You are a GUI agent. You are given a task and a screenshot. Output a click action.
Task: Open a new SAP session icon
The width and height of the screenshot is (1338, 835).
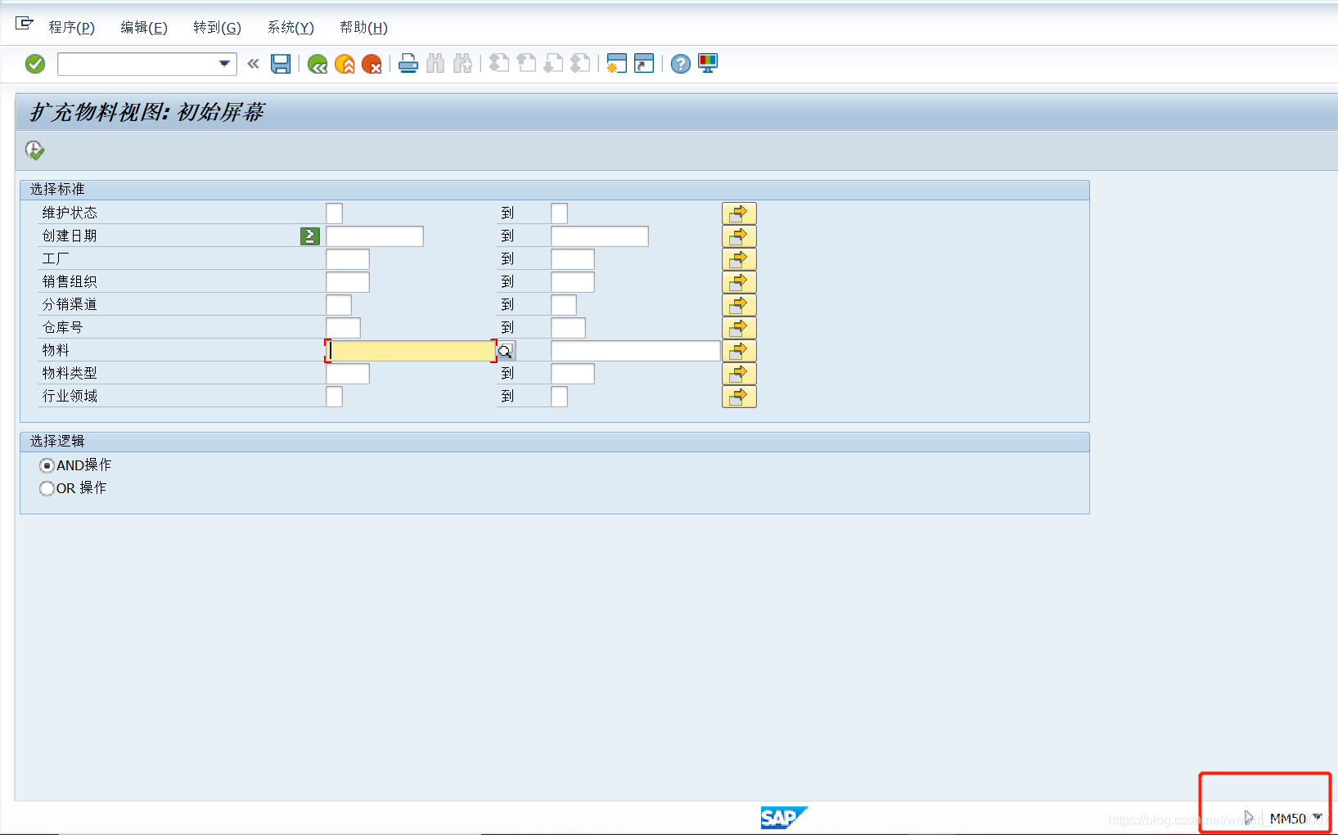[x=616, y=64]
